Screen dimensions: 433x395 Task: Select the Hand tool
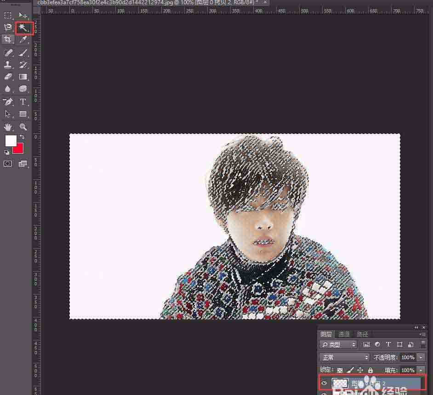click(x=8, y=127)
